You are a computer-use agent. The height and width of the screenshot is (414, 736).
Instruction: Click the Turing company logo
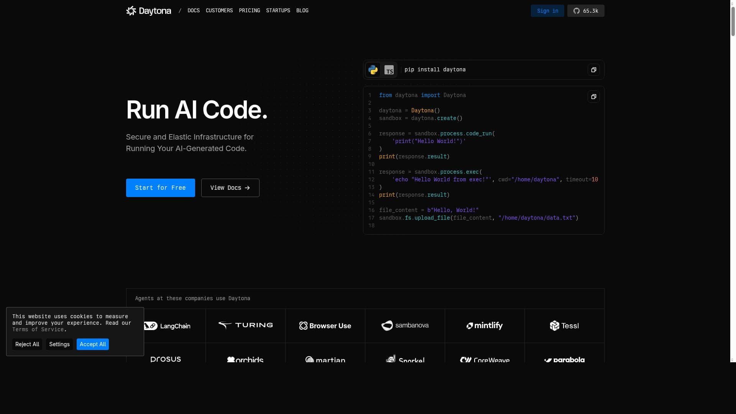click(245, 325)
